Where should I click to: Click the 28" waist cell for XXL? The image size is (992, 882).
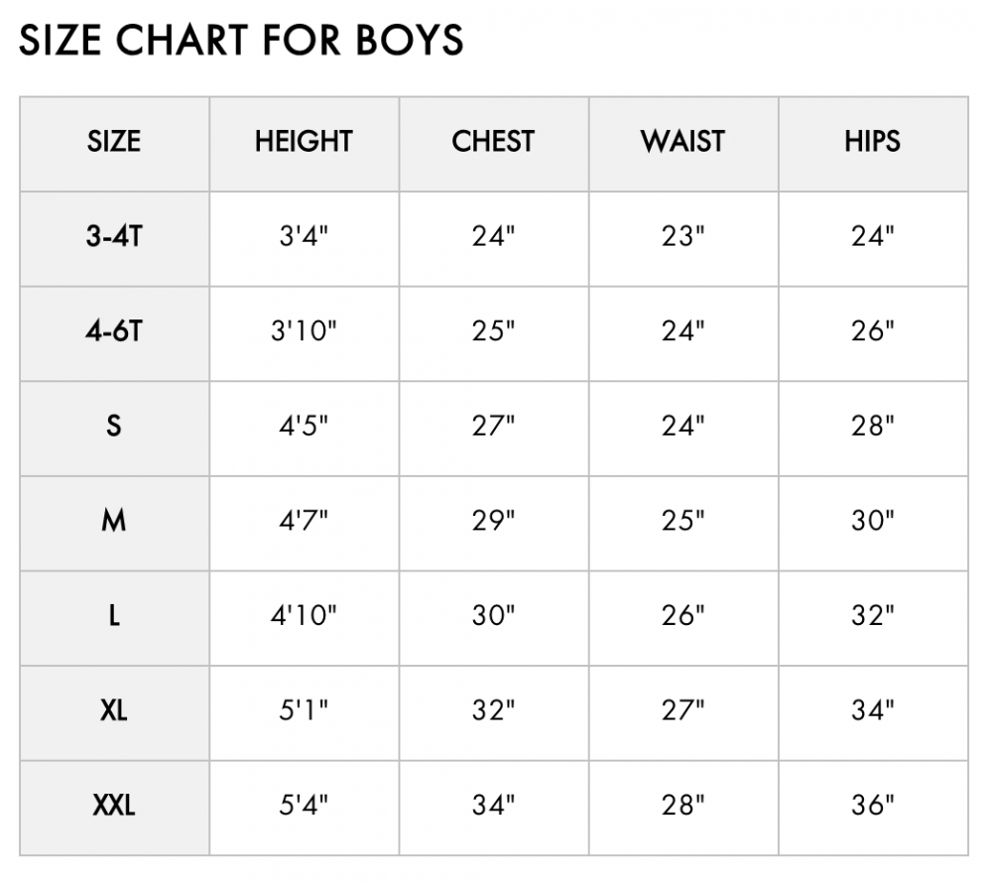683,808
